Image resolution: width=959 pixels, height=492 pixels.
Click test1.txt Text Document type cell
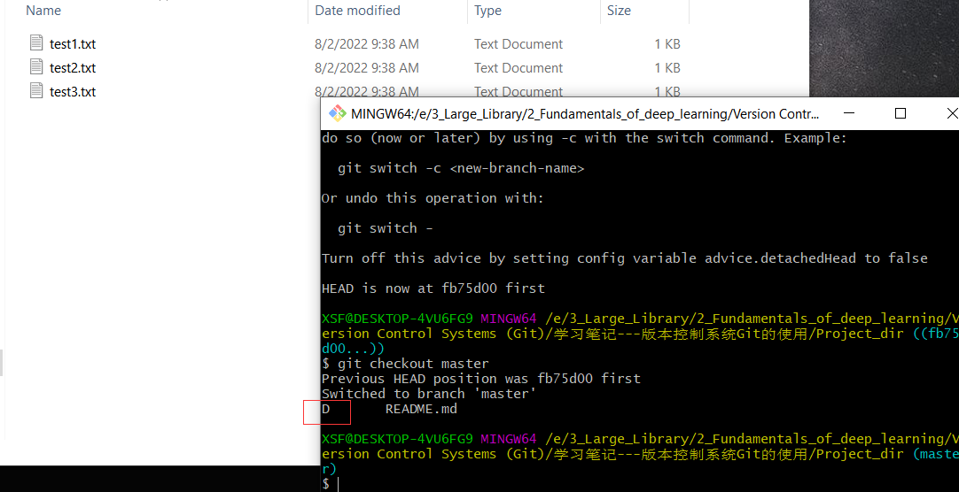pos(518,44)
